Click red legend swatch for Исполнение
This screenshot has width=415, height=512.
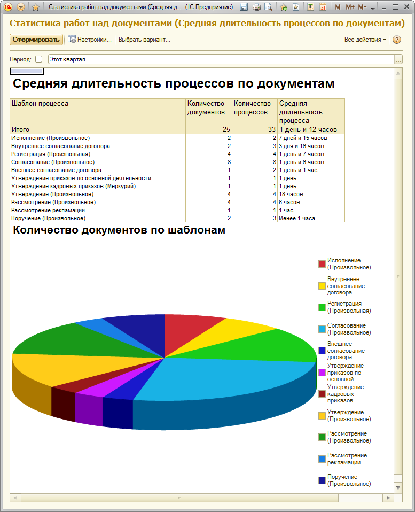(322, 264)
